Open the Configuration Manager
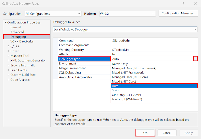The height and width of the screenshot is (139, 201). tap(178, 13)
